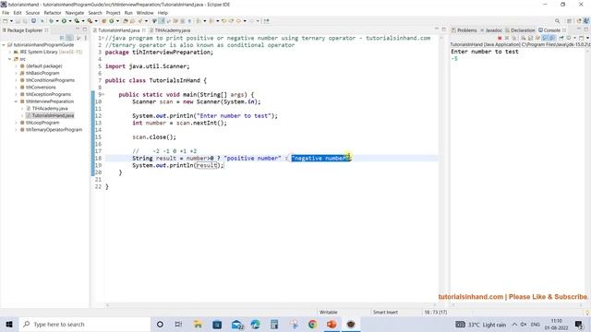Select tihExceptionPrograms package
Viewport: 591px width, 332px height.
pyautogui.click(x=48, y=94)
